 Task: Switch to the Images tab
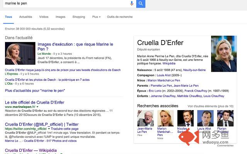coord(60,17)
